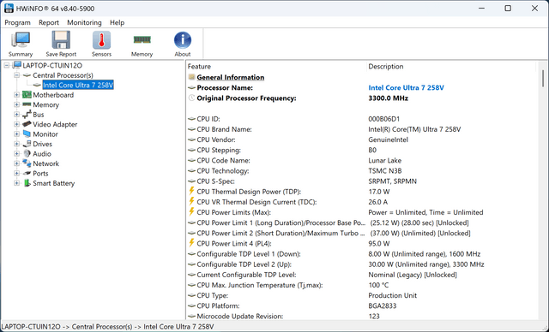The height and width of the screenshot is (332, 549).
Task: Click the General Information folder icon
Action: click(191, 77)
